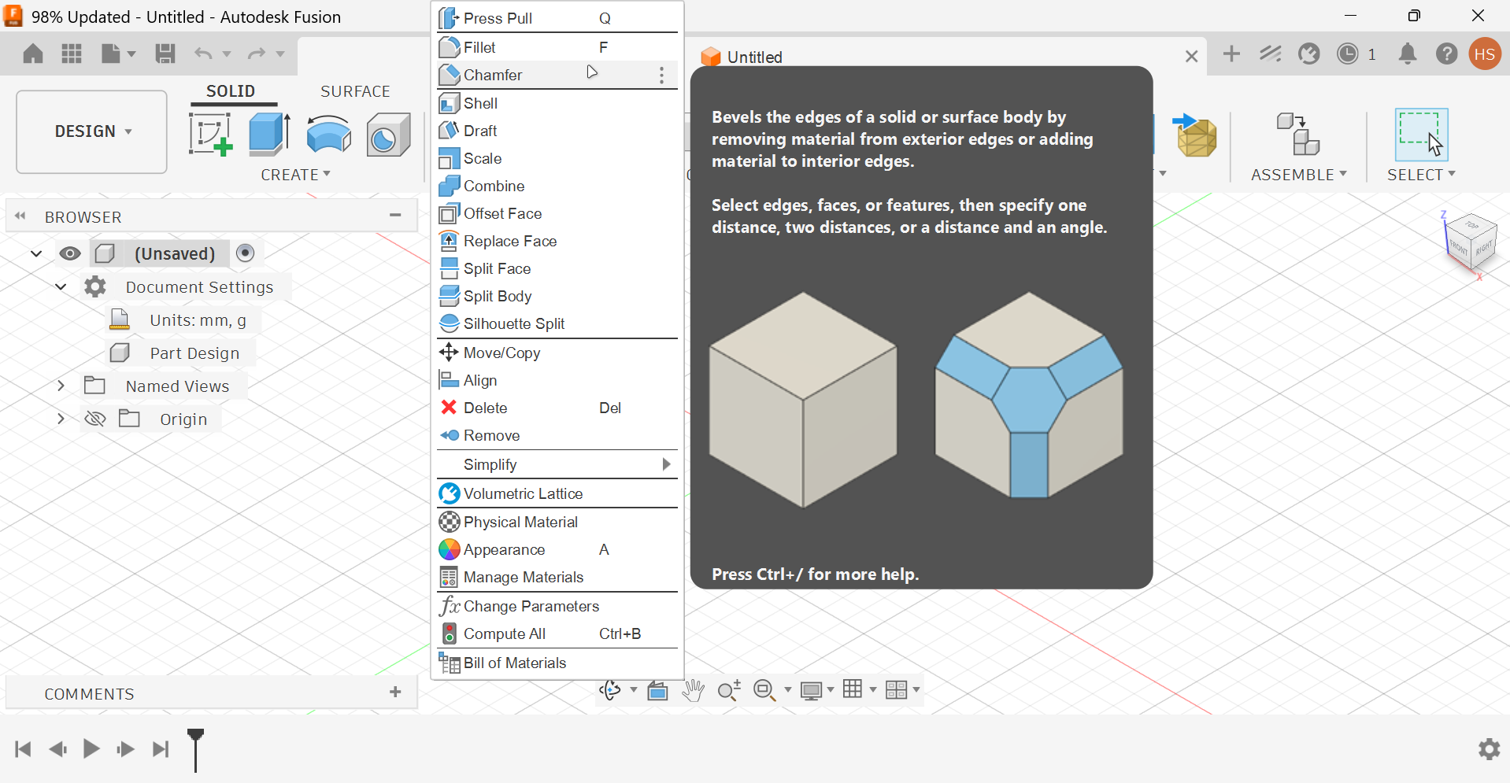Open the job status clock icon
The image size is (1510, 783).
pos(1348,54)
